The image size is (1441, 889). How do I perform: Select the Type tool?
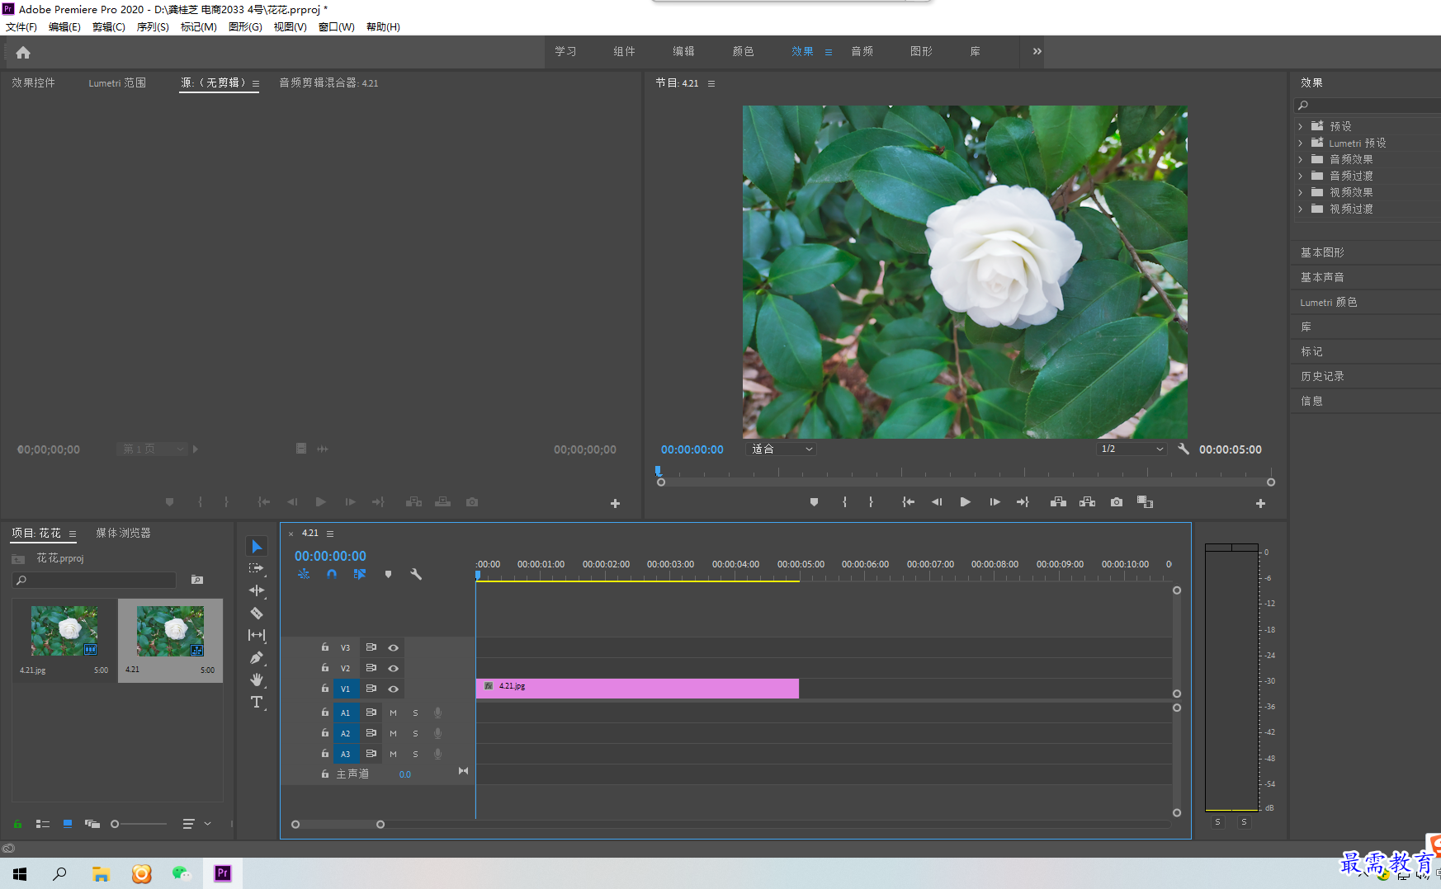point(257,702)
